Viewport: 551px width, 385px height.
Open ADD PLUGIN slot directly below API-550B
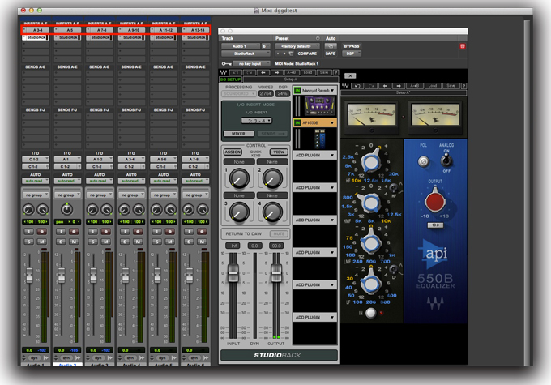click(315, 155)
